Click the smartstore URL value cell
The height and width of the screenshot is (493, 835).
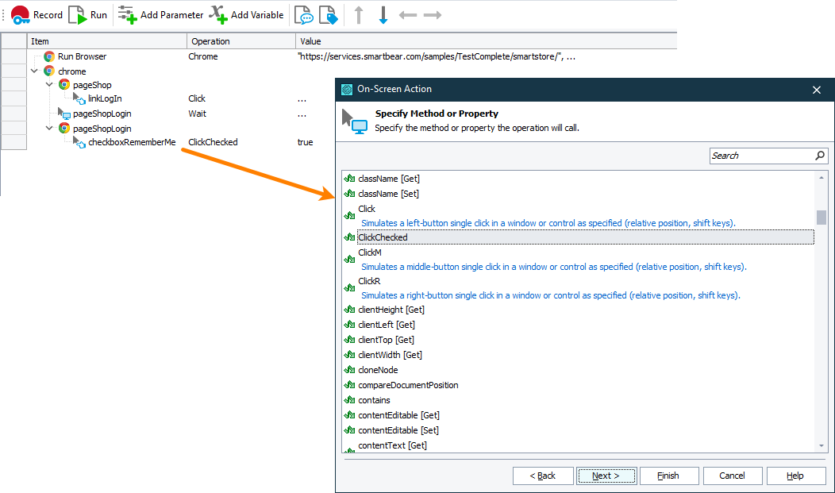[x=436, y=56]
